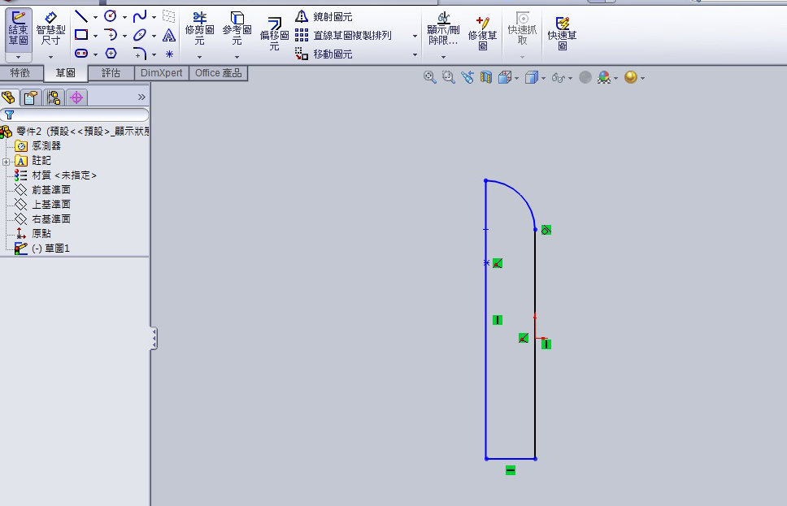
Task: Open the dropdown arrow under 修剪圖元
Action: (199, 57)
